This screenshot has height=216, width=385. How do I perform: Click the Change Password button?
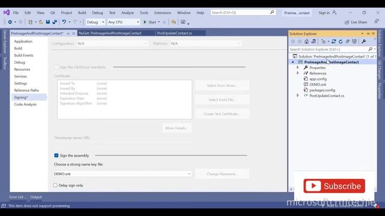[x=222, y=174]
